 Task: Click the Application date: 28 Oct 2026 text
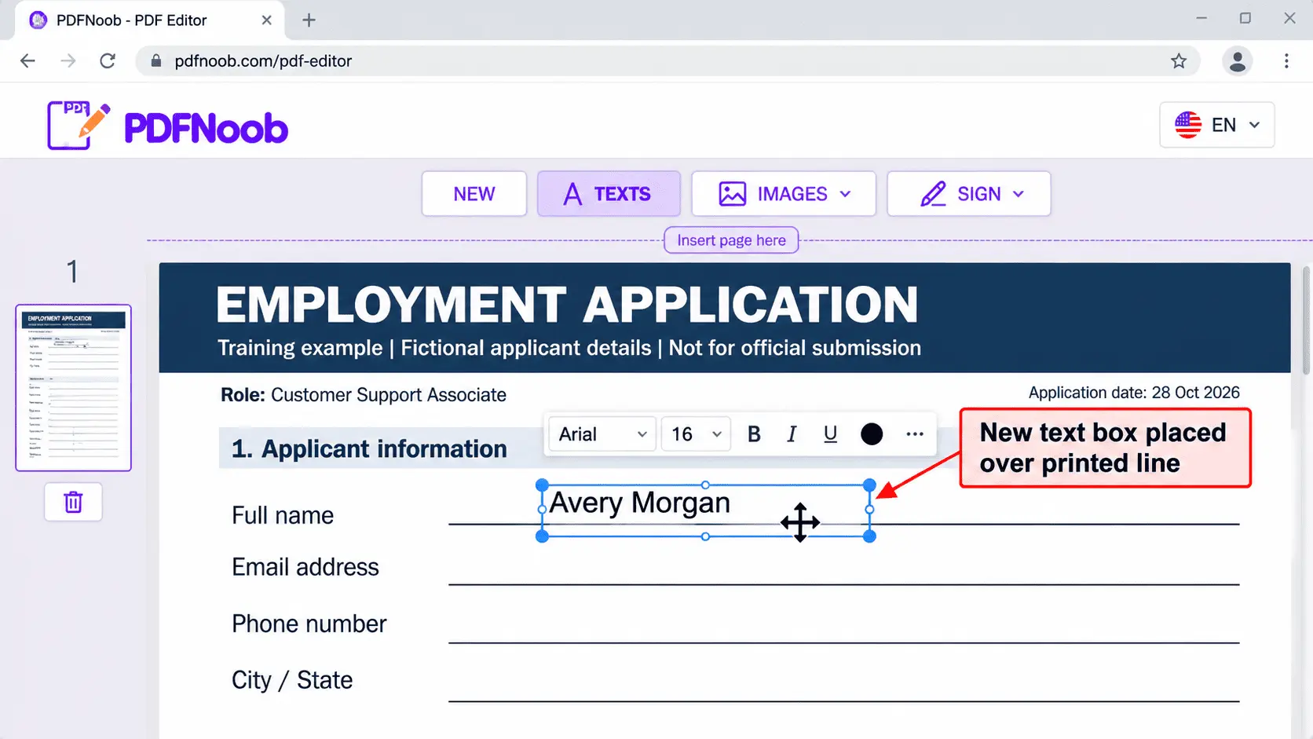pos(1134,393)
